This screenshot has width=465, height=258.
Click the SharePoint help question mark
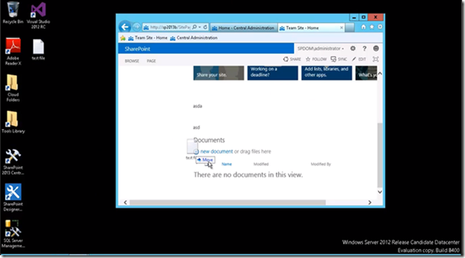coord(365,48)
